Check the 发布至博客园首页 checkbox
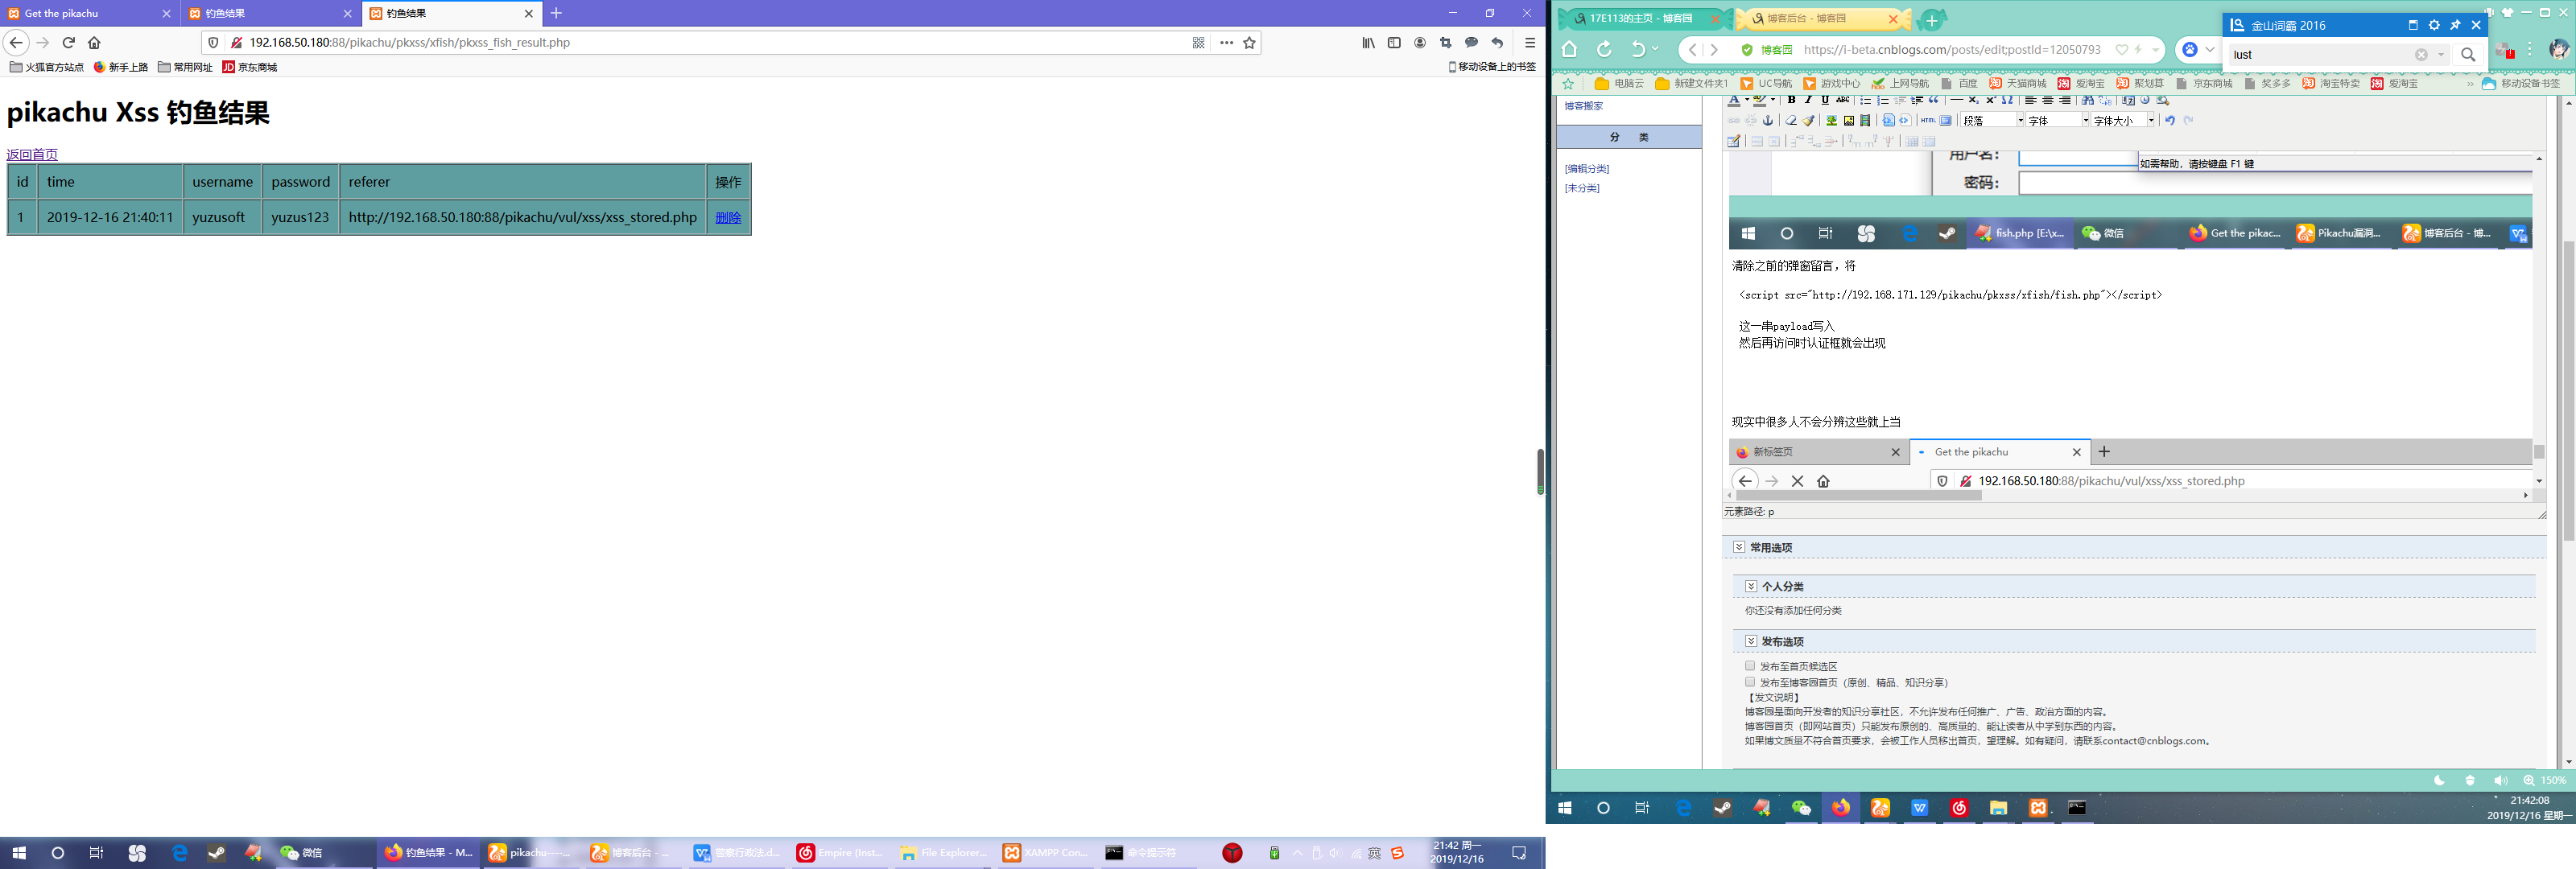 tap(1750, 682)
